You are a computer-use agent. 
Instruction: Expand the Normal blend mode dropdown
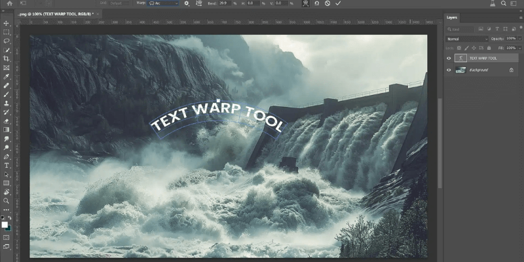(x=467, y=39)
